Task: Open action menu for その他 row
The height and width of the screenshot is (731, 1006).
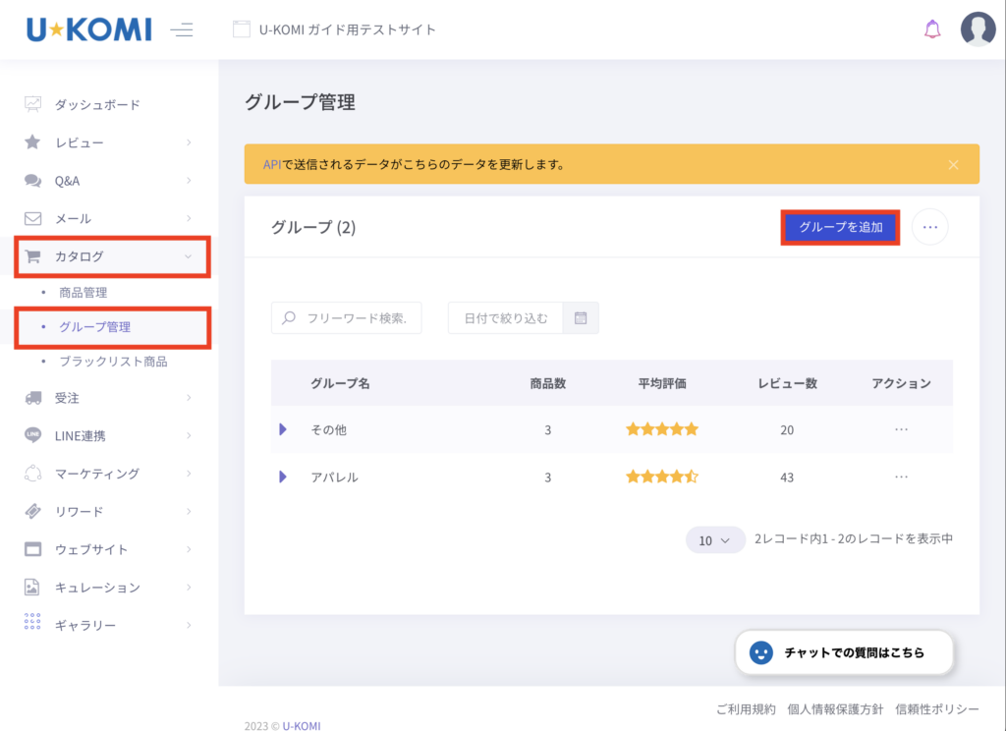Action: click(x=901, y=429)
